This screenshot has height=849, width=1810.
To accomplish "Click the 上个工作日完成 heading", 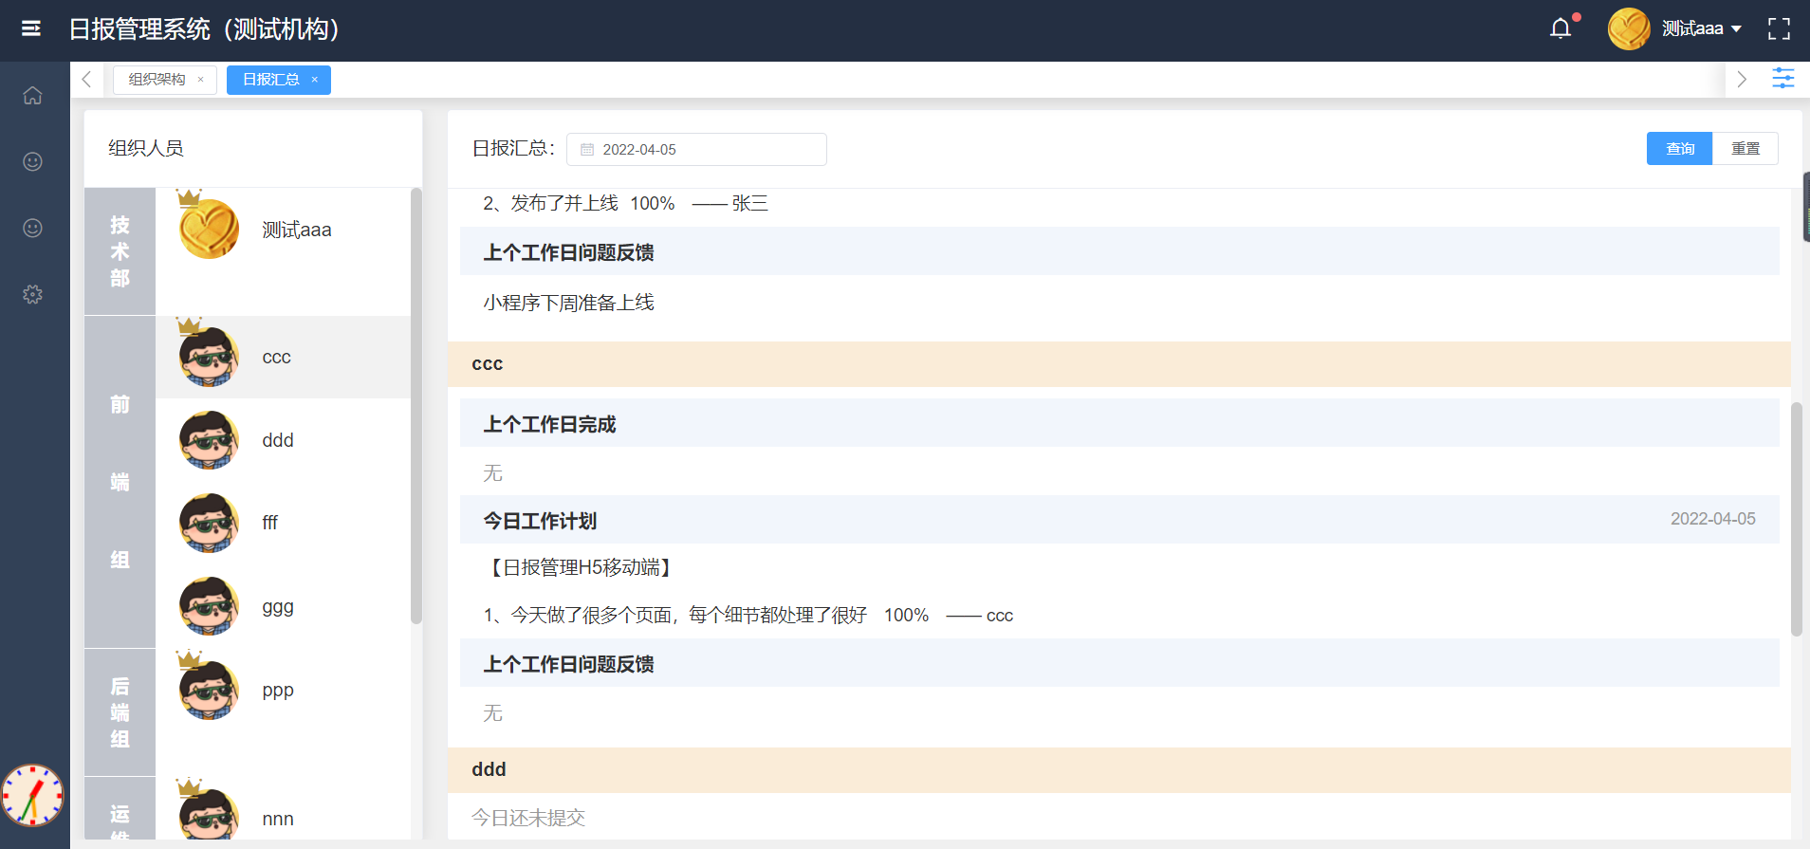I will [549, 424].
